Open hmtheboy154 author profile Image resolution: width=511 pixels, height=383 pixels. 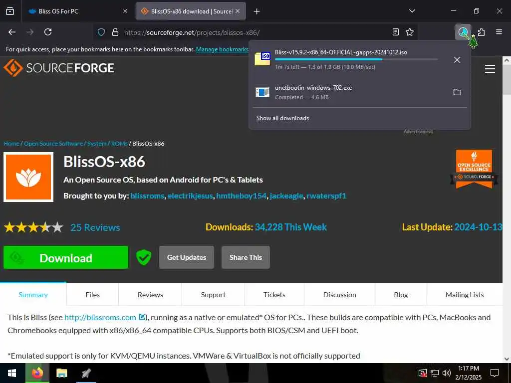(241, 196)
